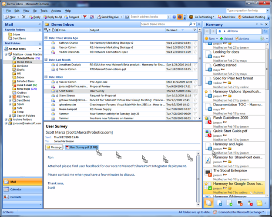Click the Categorize icon after the flag
This screenshot has height=217, width=272.
92,17
